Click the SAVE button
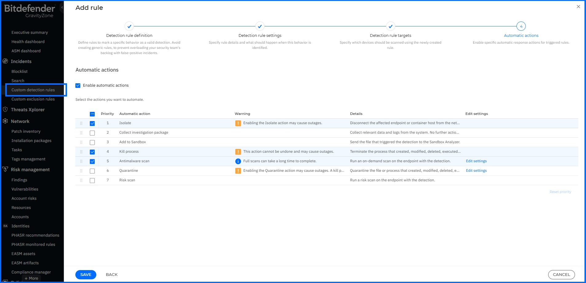586x283 pixels. coord(86,274)
